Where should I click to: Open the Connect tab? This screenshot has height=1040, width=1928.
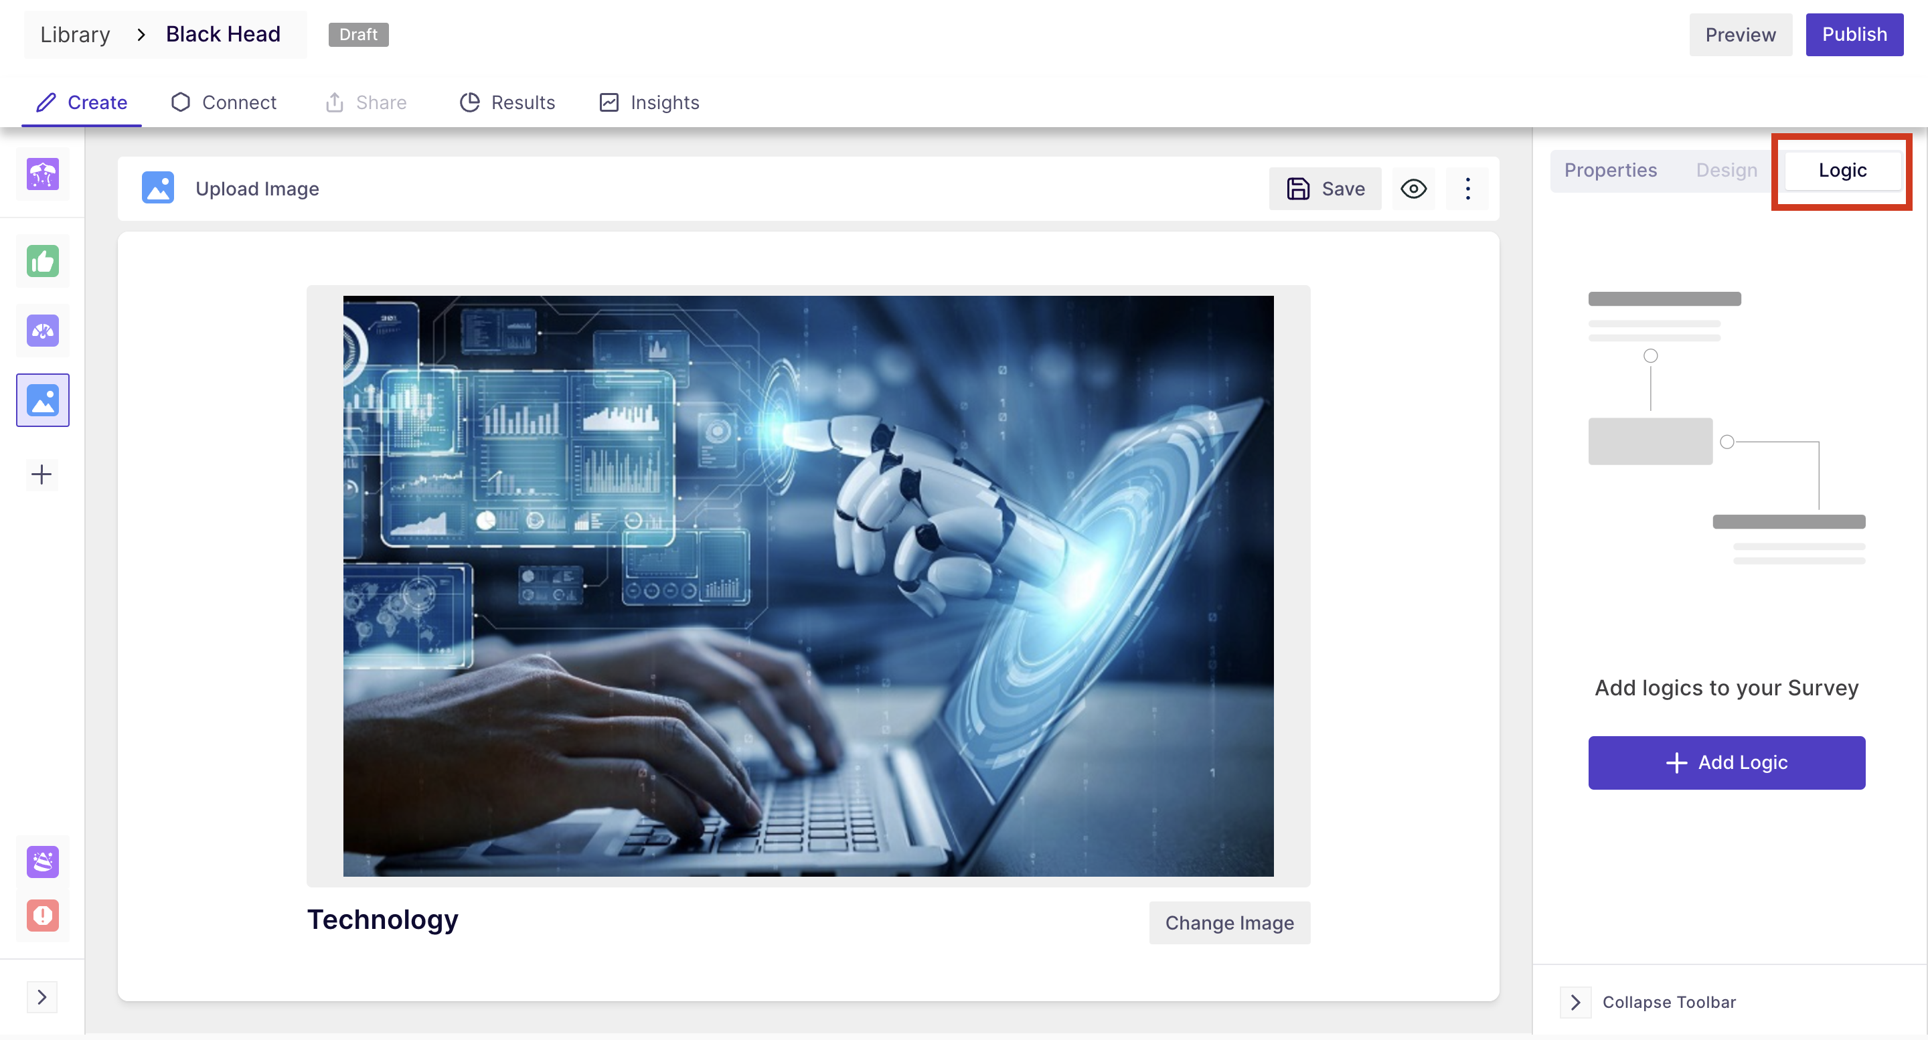tap(224, 102)
